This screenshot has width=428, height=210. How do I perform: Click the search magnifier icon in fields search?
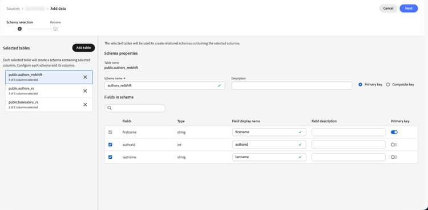pyautogui.click(x=110, y=108)
